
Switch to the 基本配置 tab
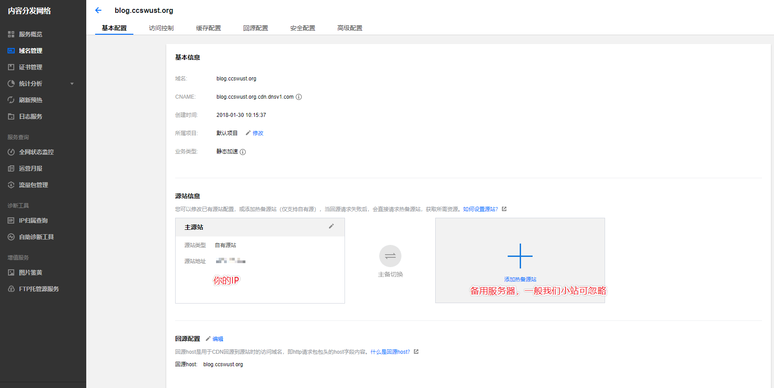click(114, 28)
